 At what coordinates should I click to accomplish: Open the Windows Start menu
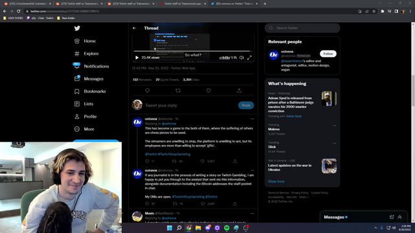[169, 228]
